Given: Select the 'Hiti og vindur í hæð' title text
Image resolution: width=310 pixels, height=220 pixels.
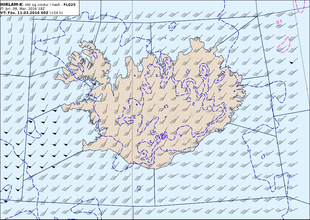Looking at the screenshot, I should click(42, 5).
